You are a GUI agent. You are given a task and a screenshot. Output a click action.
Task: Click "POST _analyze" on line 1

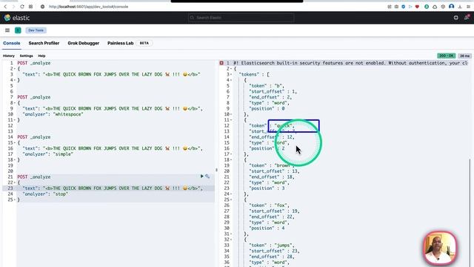34,63
